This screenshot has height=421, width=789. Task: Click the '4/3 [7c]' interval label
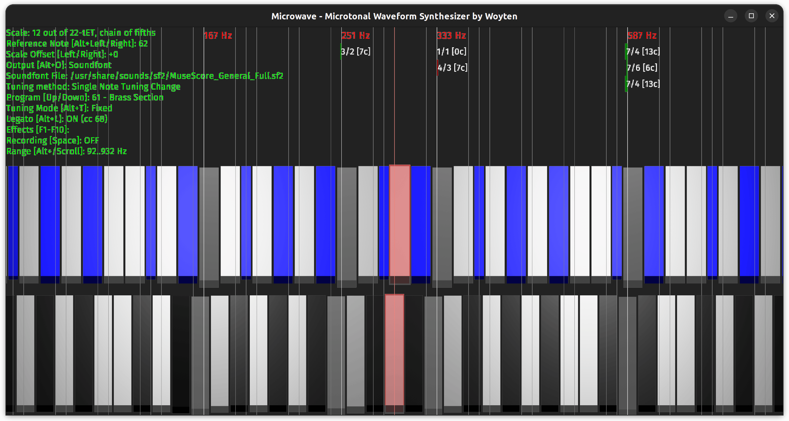pos(452,68)
